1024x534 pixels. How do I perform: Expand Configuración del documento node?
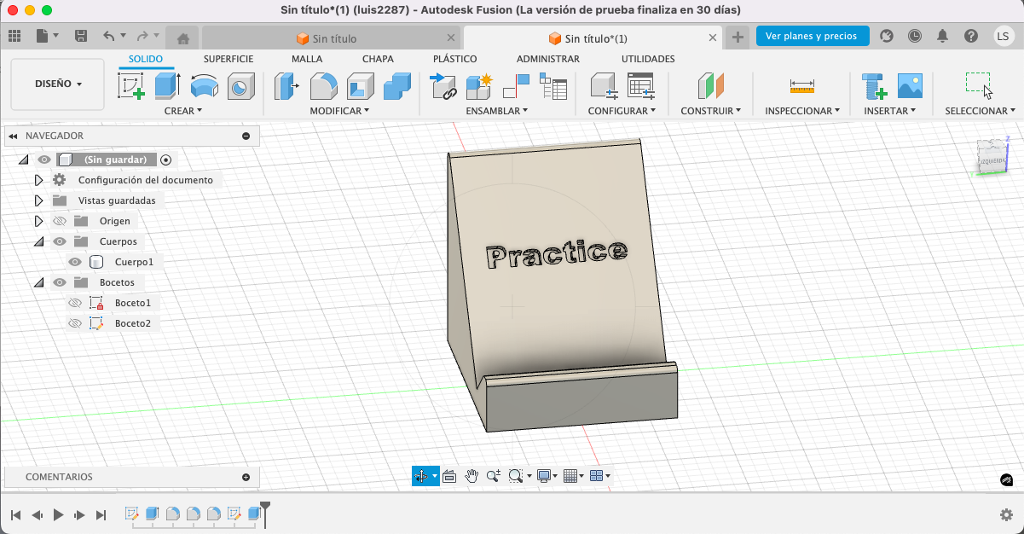38,180
